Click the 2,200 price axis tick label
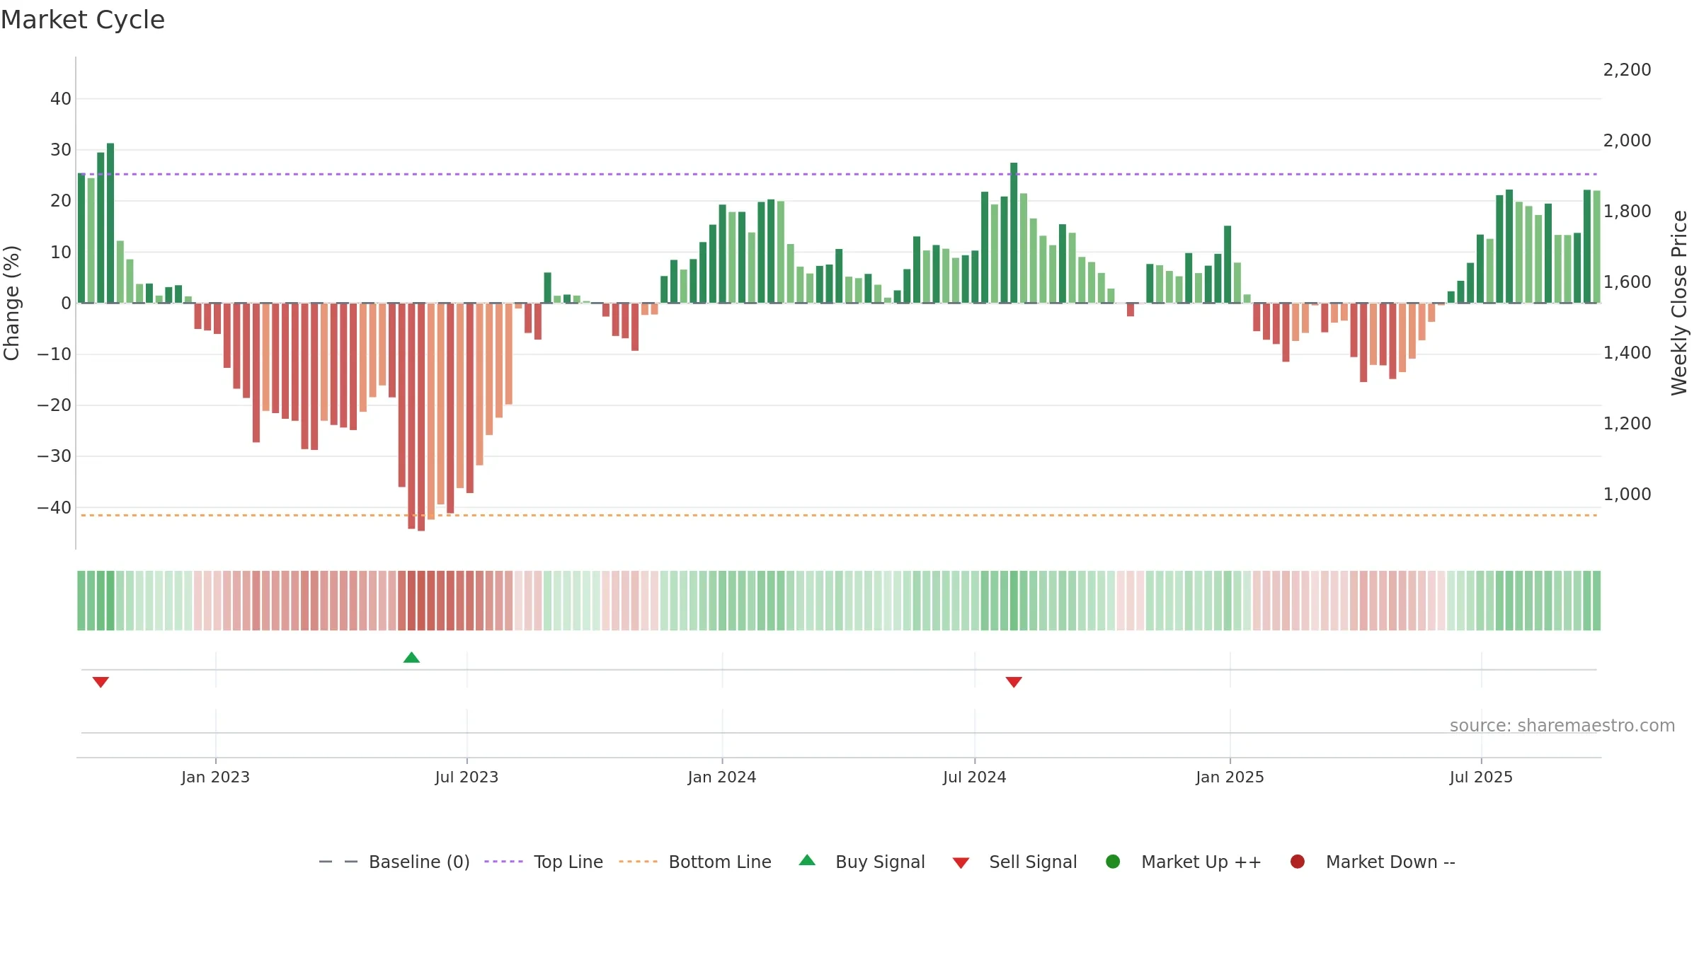 tap(1627, 70)
